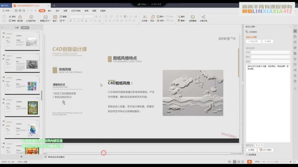Toggle Underline formatting

78,21
